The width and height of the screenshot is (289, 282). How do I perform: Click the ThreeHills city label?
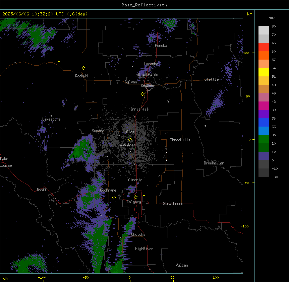pos(180,140)
